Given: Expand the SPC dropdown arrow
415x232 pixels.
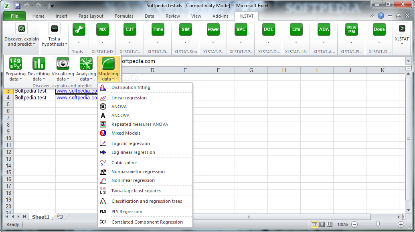Looking at the screenshot, I should (241, 42).
